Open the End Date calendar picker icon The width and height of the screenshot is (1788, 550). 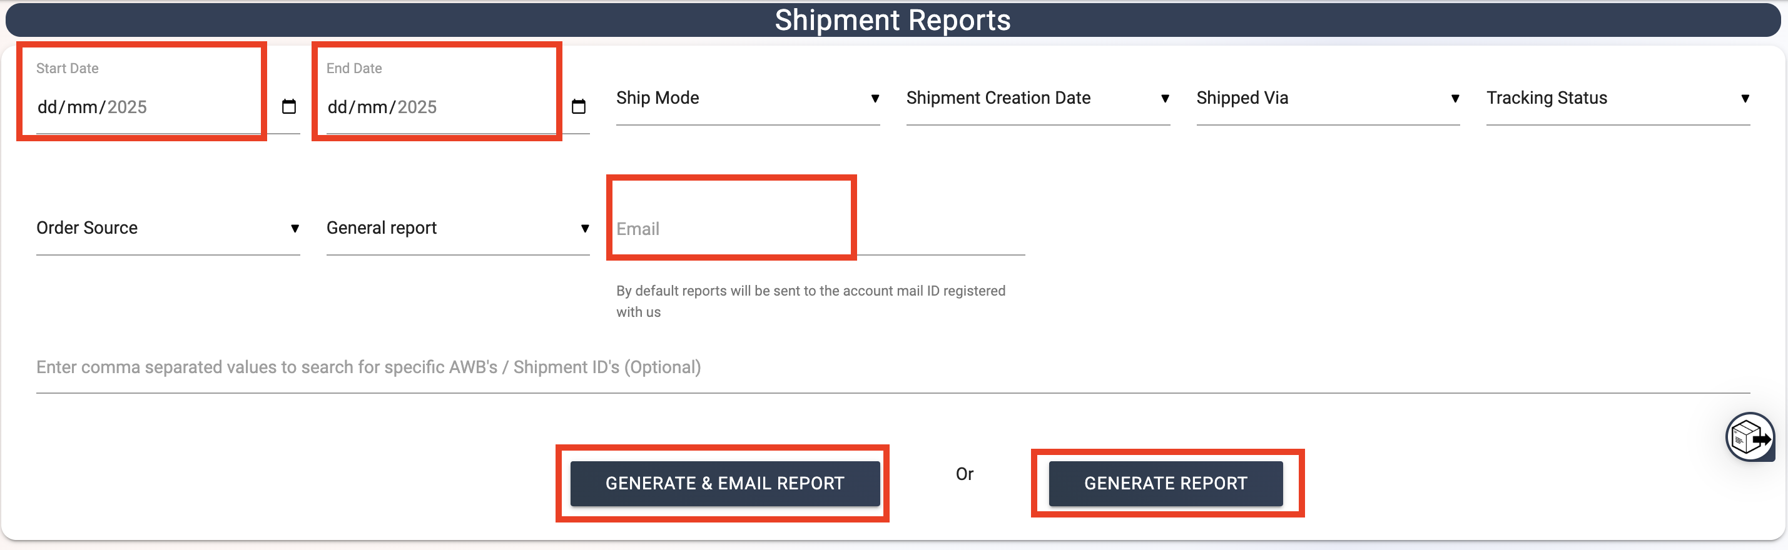(578, 106)
